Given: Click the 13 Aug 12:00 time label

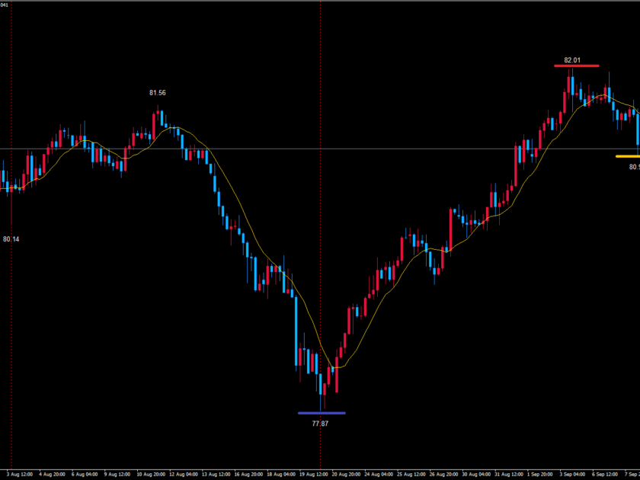Looking at the screenshot, I should tap(216, 473).
